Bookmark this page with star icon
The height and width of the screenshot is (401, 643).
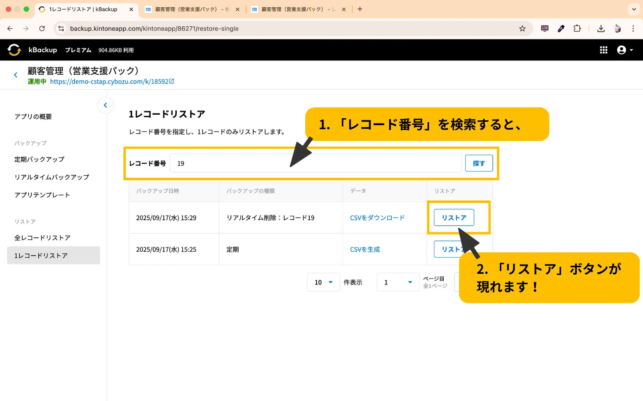[522, 28]
